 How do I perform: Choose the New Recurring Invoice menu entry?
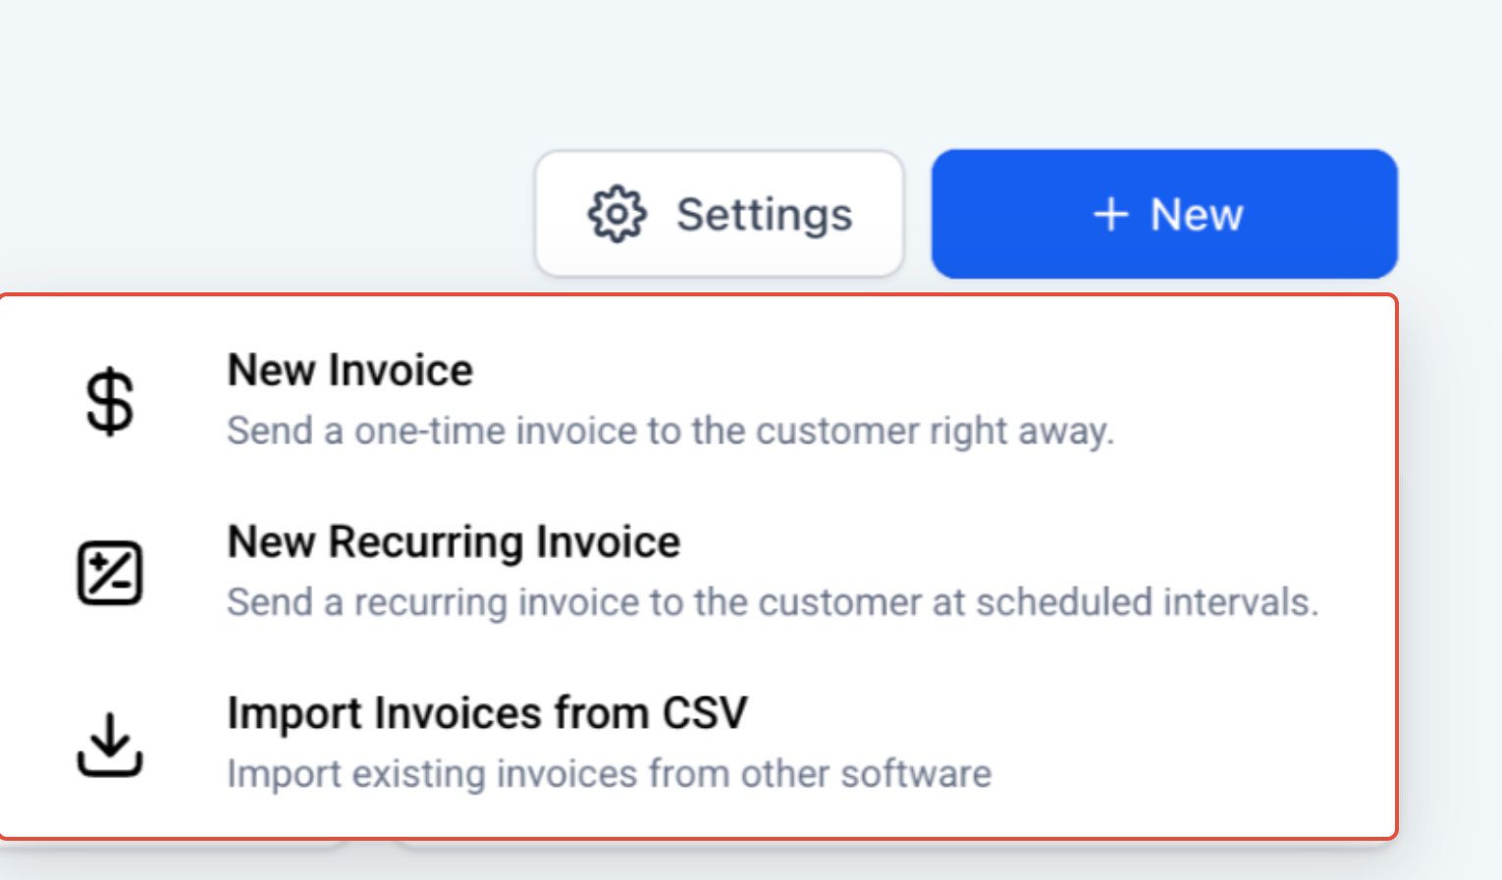(x=698, y=573)
